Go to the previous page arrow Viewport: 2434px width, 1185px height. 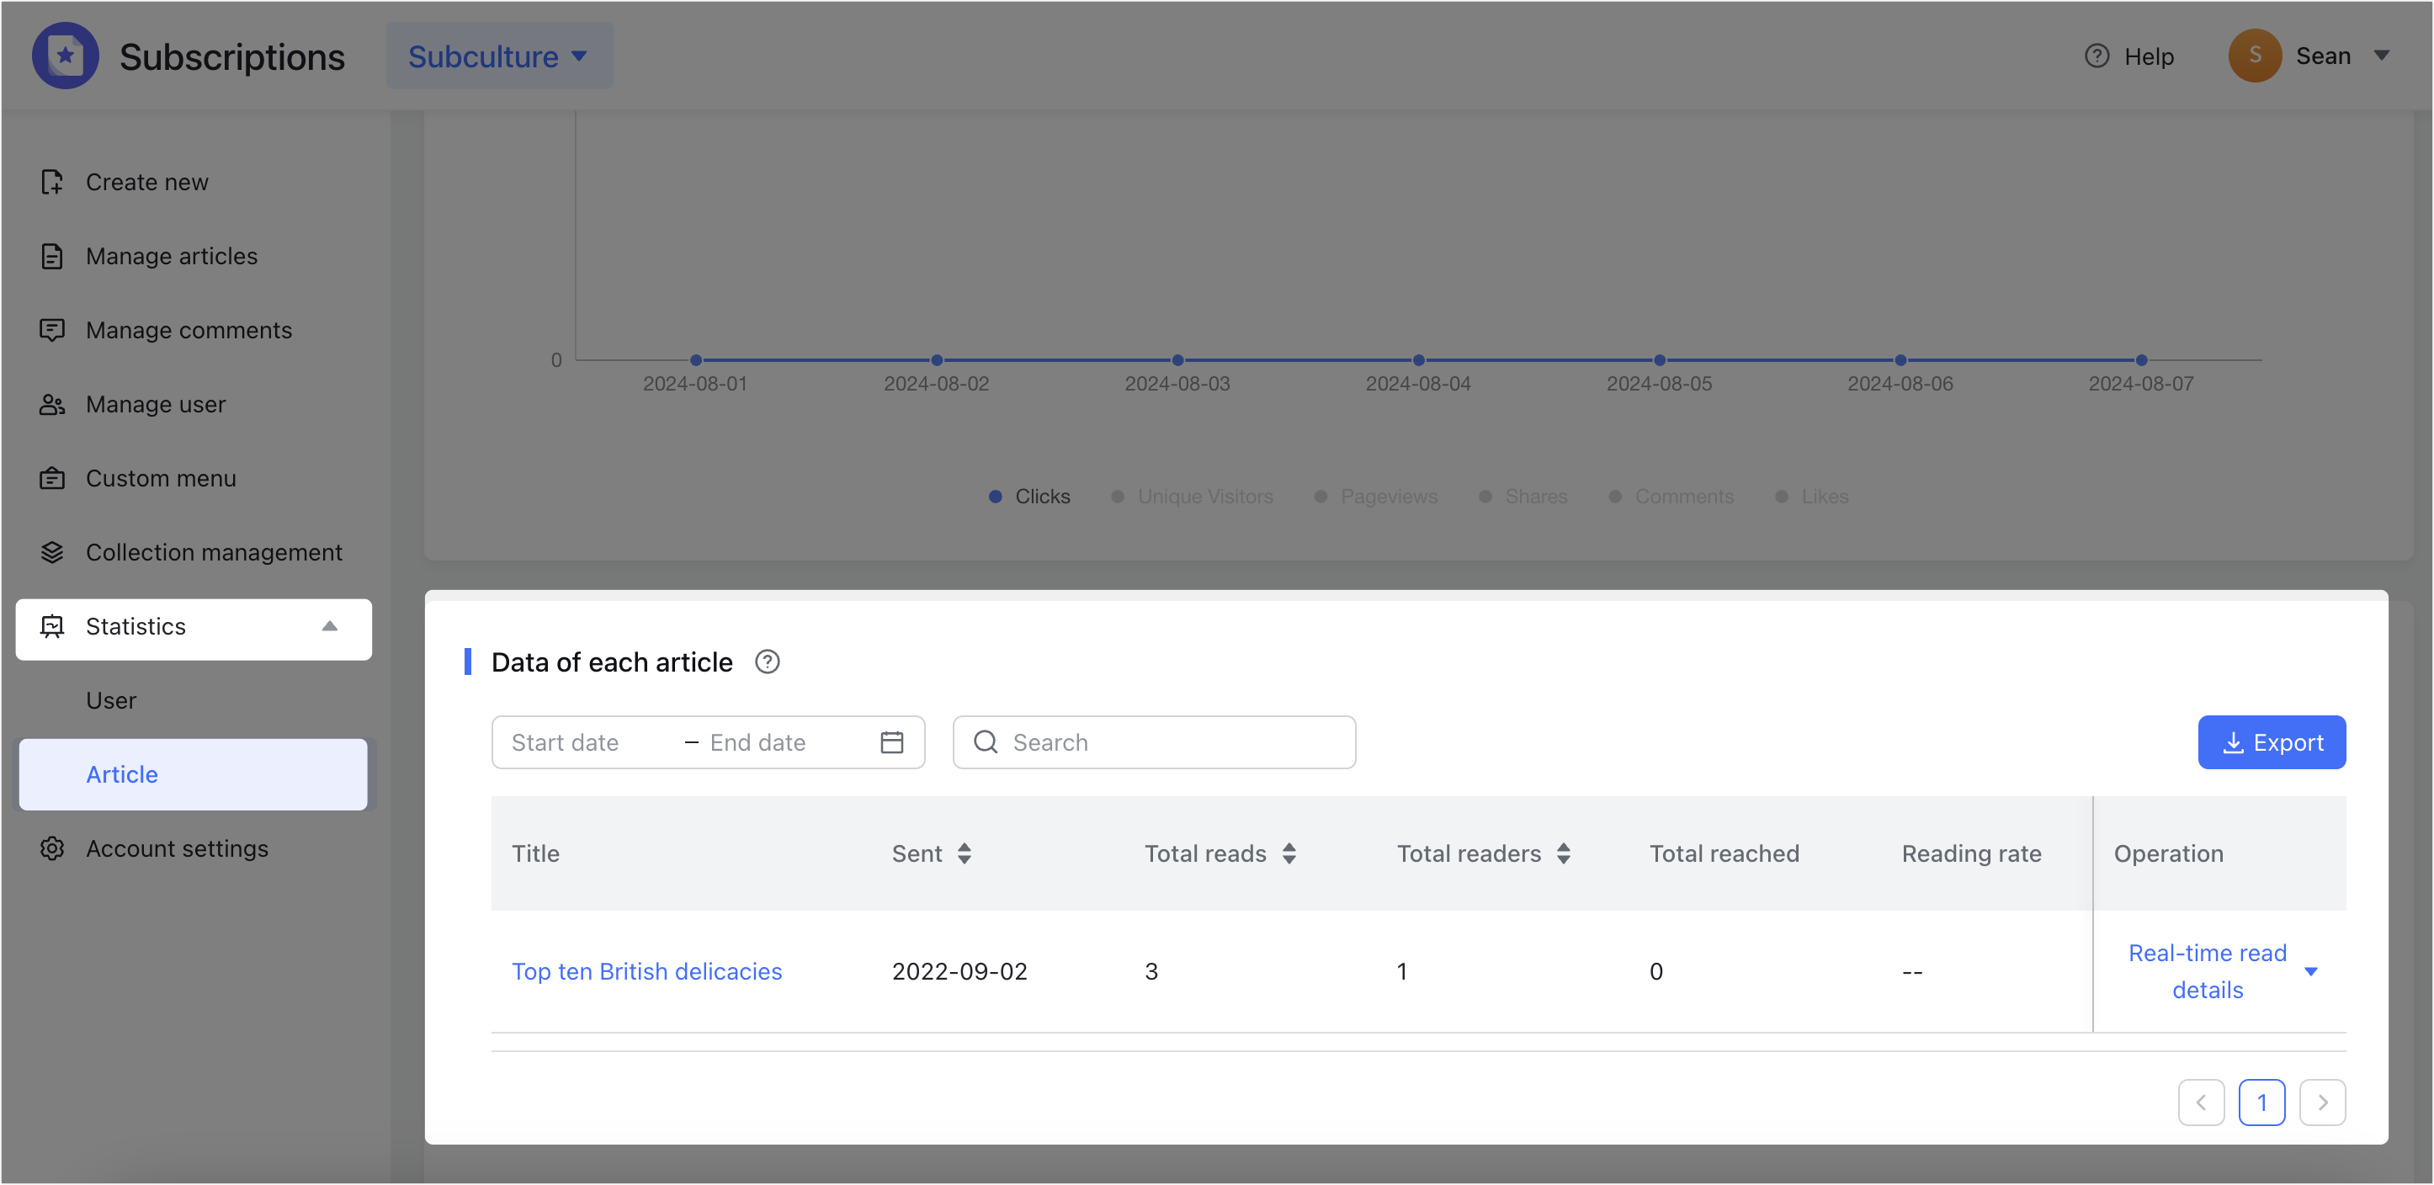[2201, 1103]
